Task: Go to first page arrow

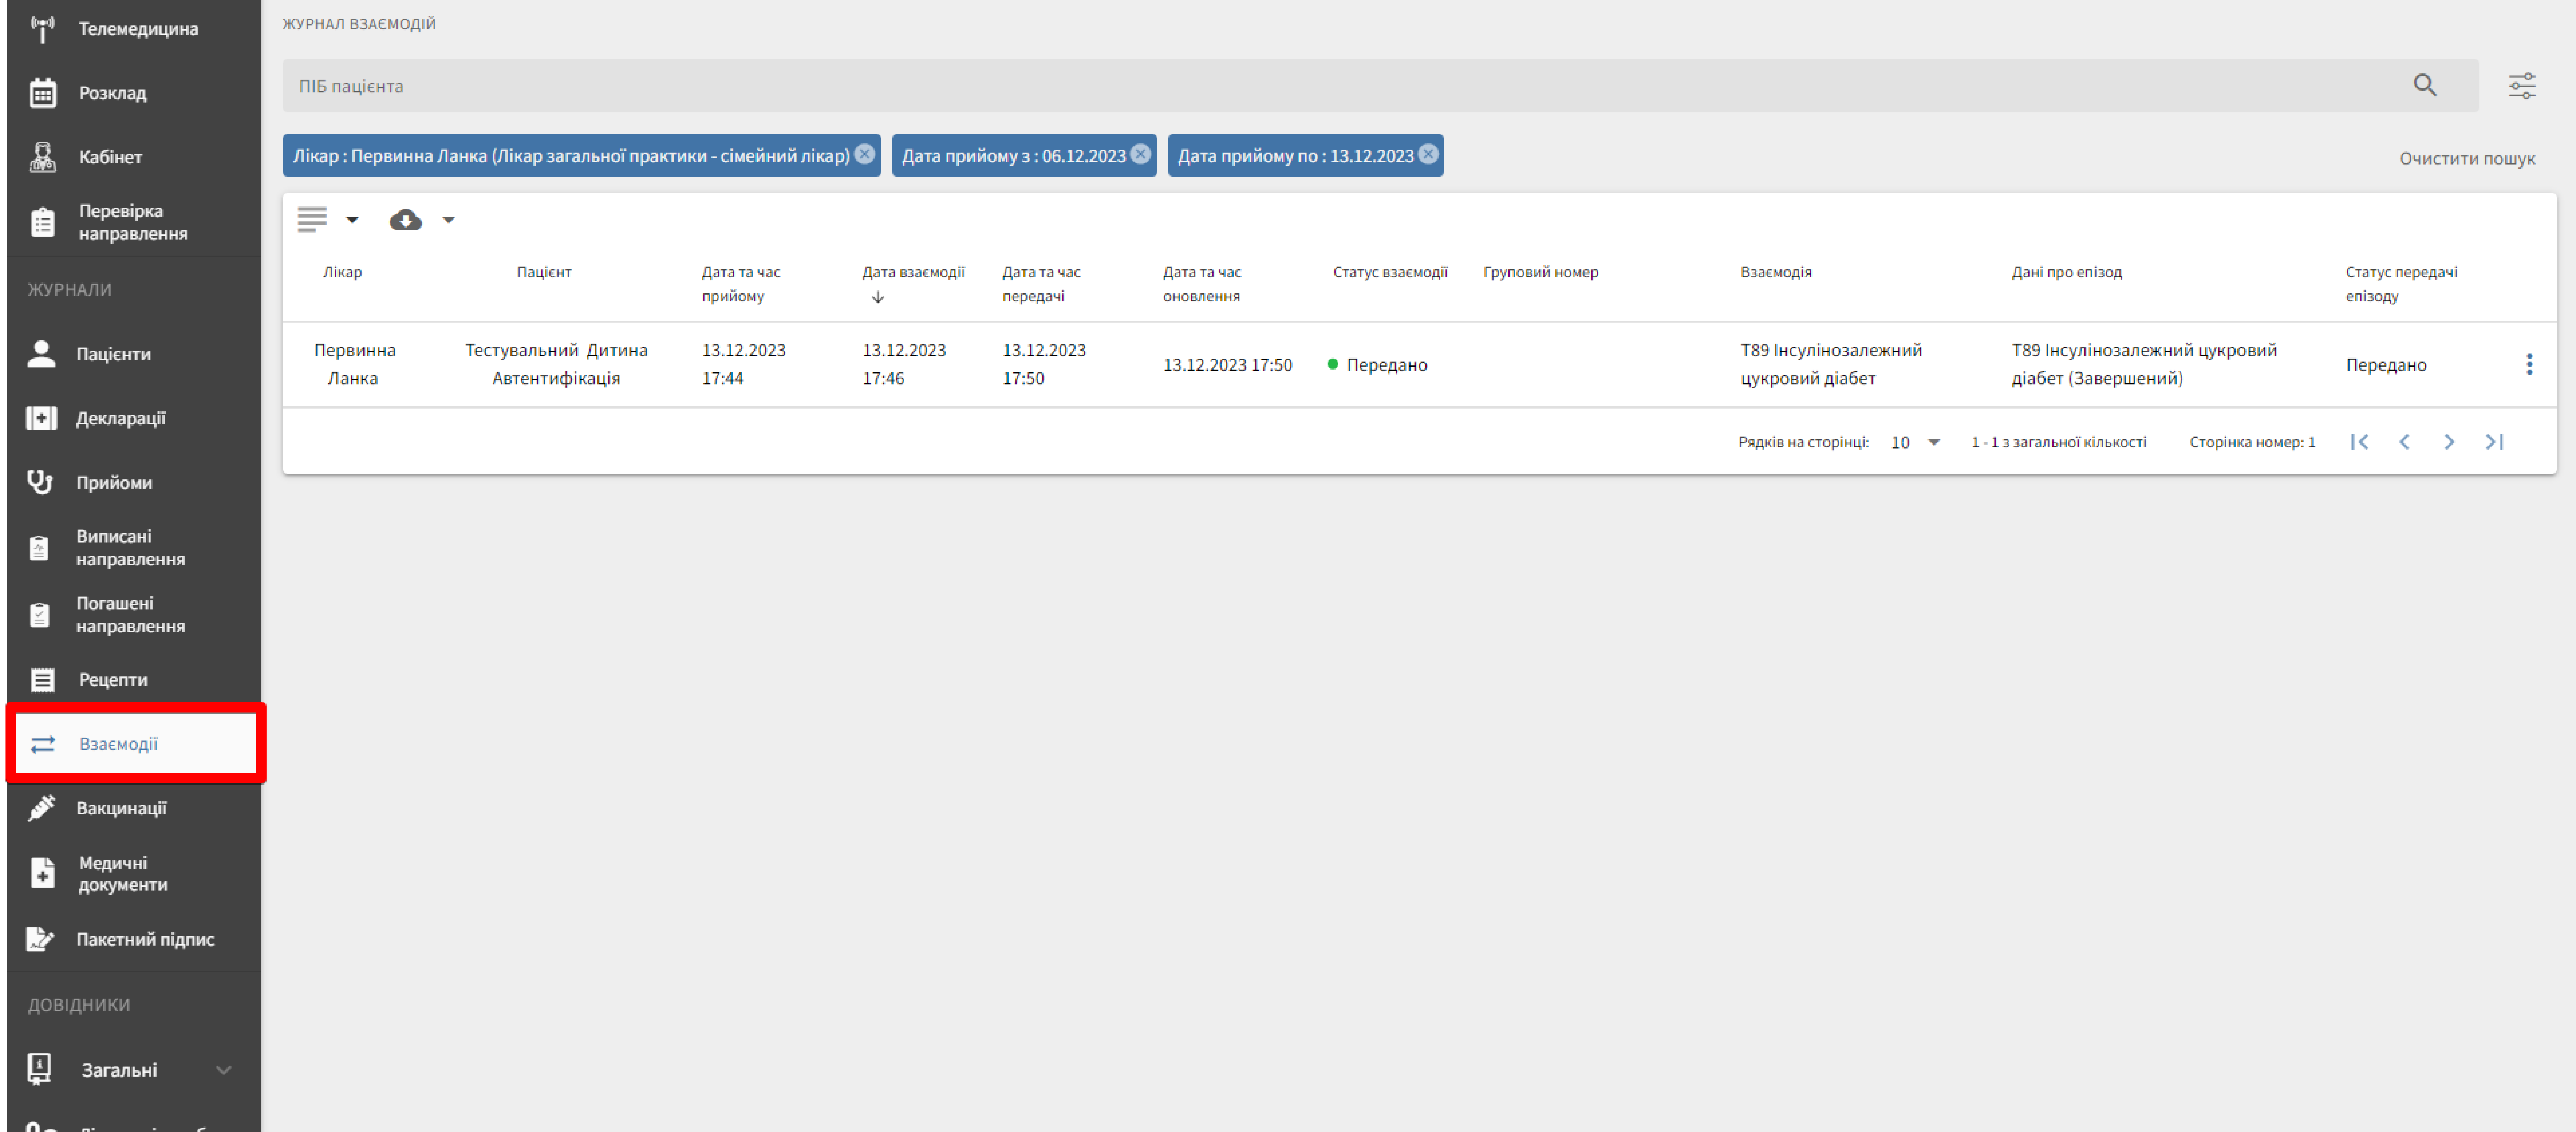Action: (x=2359, y=442)
